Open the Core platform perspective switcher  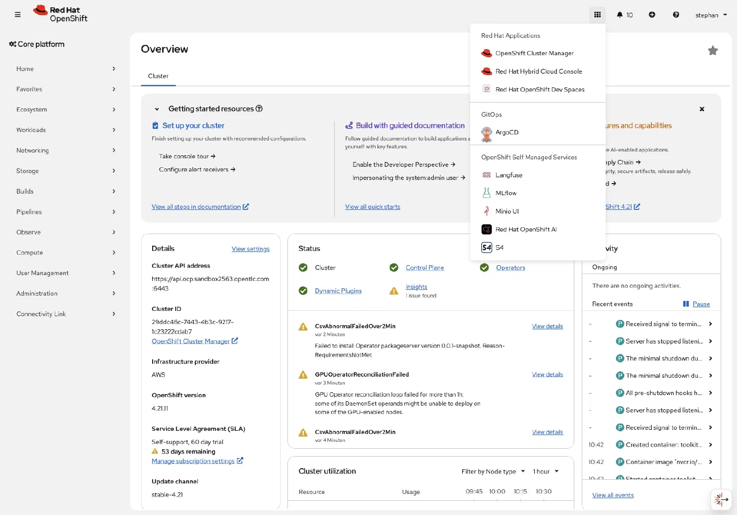(x=37, y=44)
